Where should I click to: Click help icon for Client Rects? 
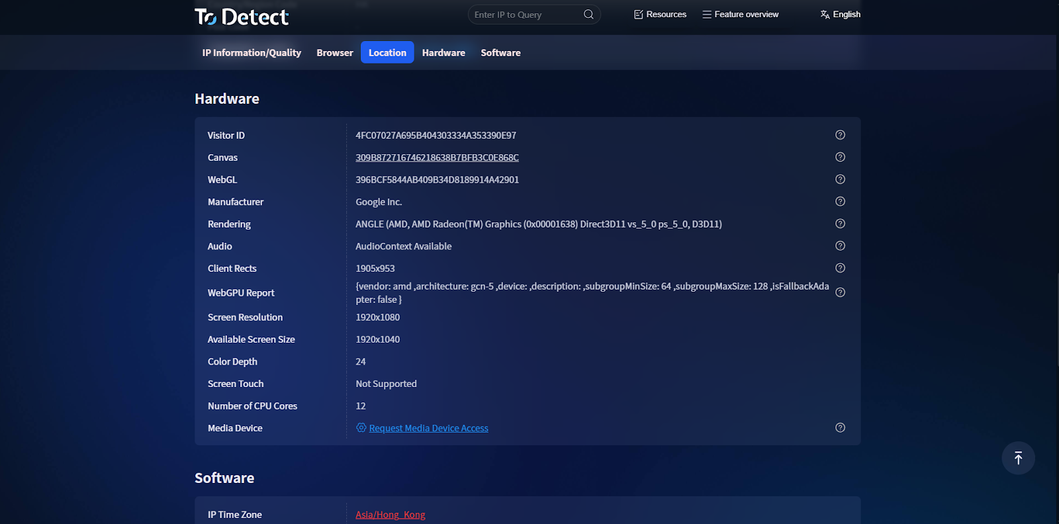coord(840,268)
